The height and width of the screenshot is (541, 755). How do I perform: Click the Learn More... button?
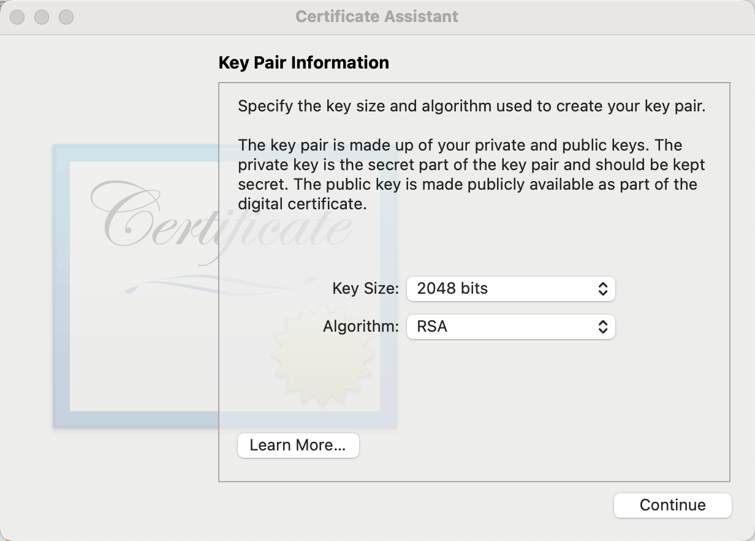click(x=298, y=446)
